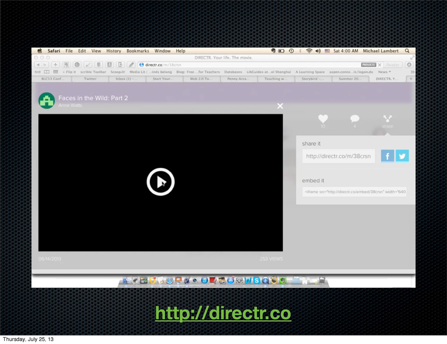447x344 pixels.
Task: Click the add bookmark plus button
Action: click(55, 65)
